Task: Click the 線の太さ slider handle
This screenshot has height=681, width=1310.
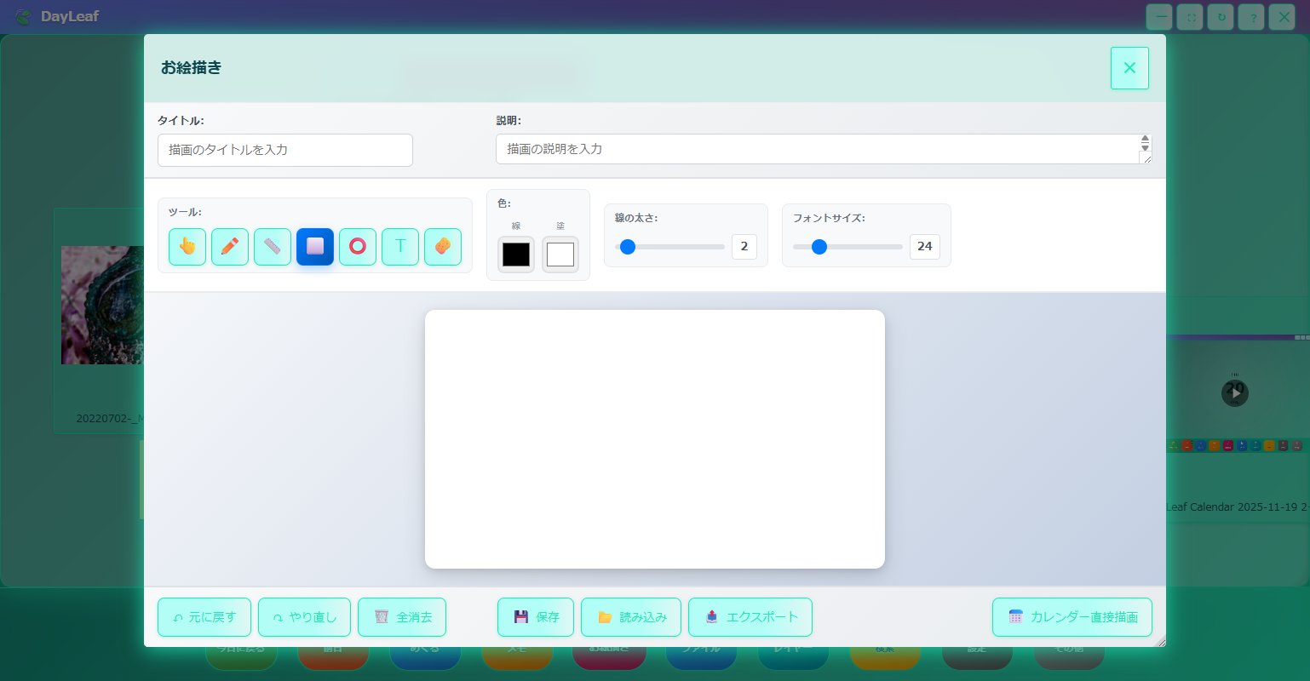Action: point(628,247)
